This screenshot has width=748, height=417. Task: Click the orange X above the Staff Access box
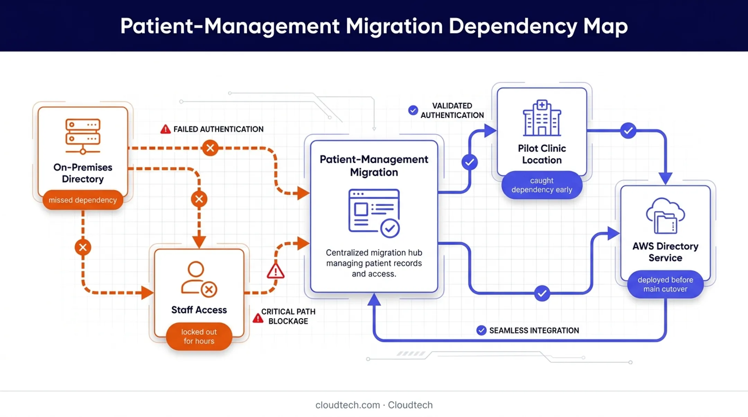[199, 199]
